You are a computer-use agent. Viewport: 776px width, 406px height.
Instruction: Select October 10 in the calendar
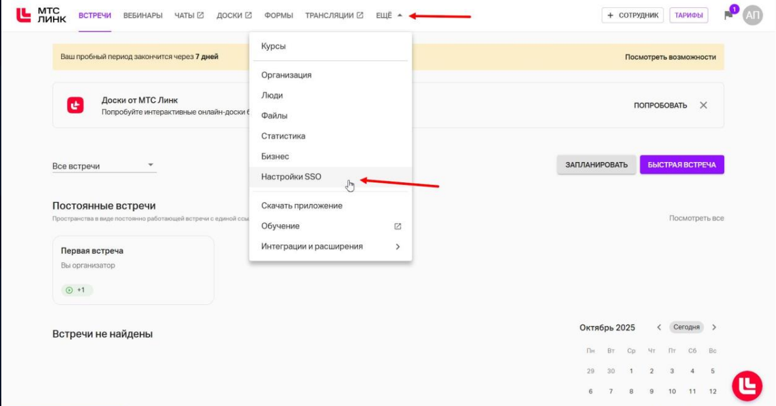click(672, 392)
